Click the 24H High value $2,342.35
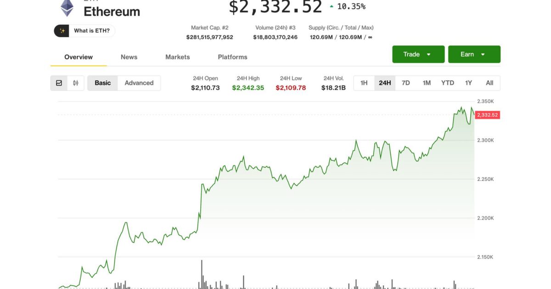Screen dimensions: 551x289 [x=248, y=88]
